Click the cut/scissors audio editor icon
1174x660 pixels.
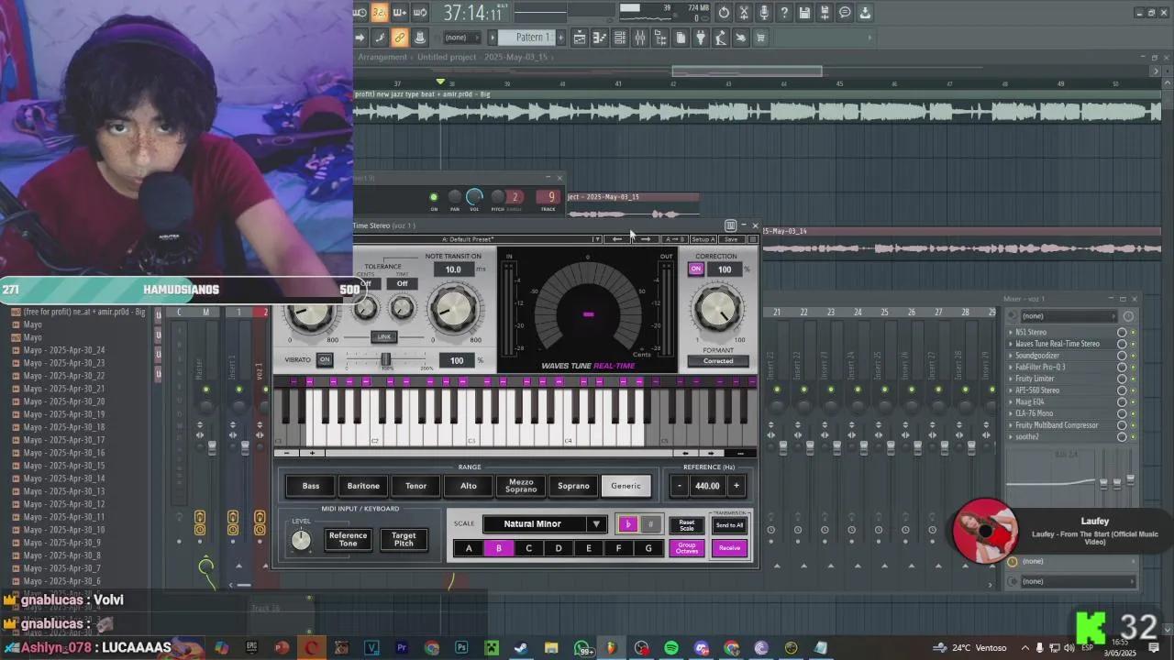[743, 13]
